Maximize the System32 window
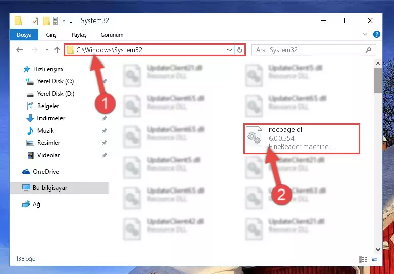Image resolution: width=394 pixels, height=274 pixels. click(347, 20)
